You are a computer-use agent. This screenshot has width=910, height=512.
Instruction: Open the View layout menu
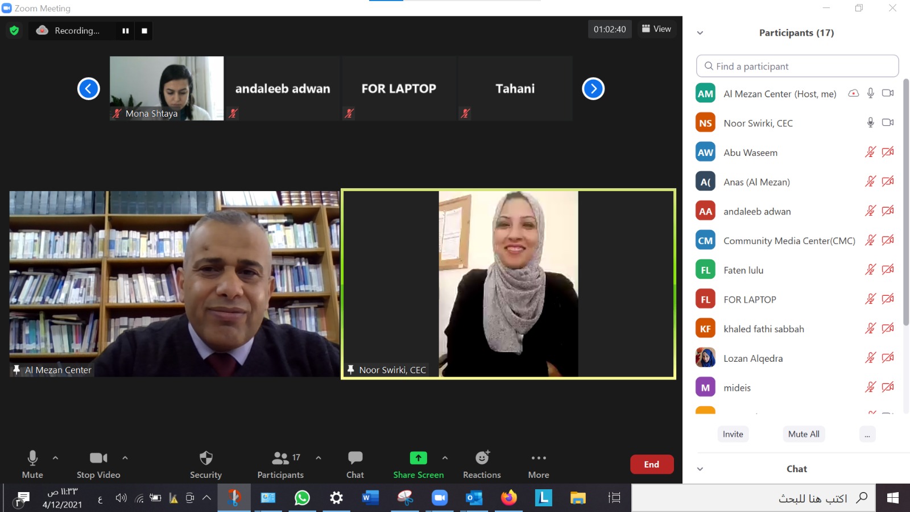point(656,29)
